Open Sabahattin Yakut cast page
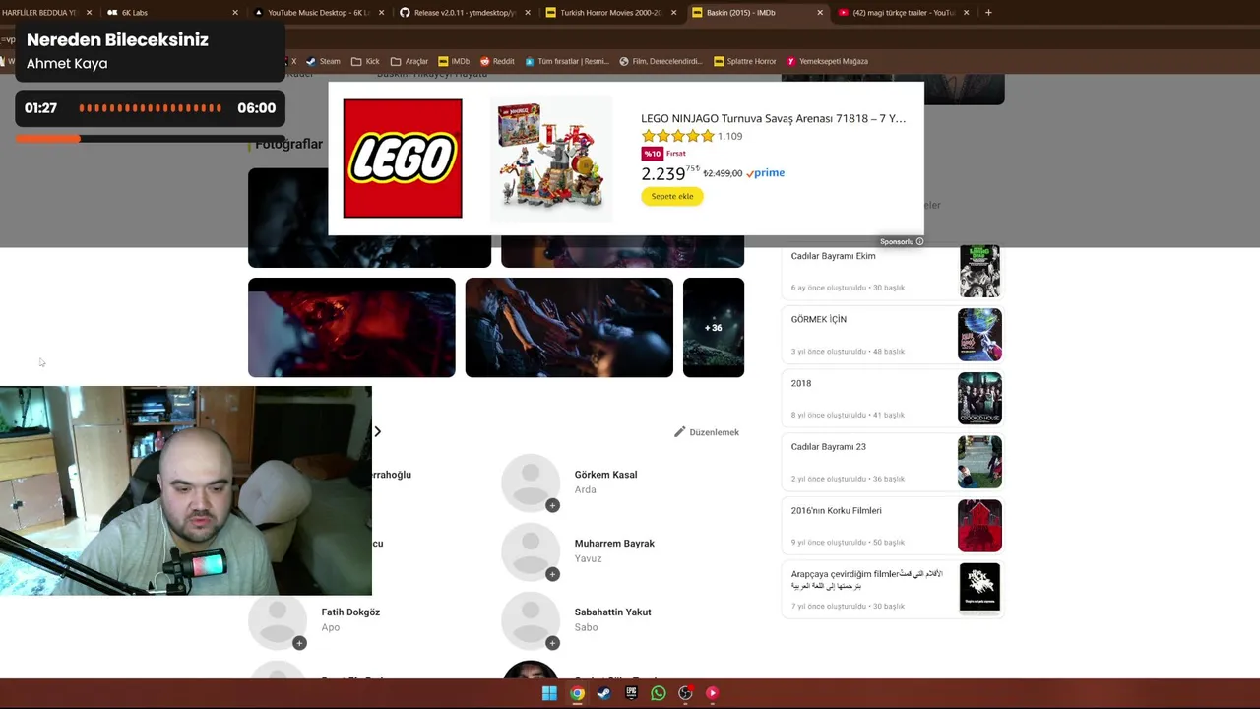The image size is (1260, 709). pyautogui.click(x=612, y=612)
